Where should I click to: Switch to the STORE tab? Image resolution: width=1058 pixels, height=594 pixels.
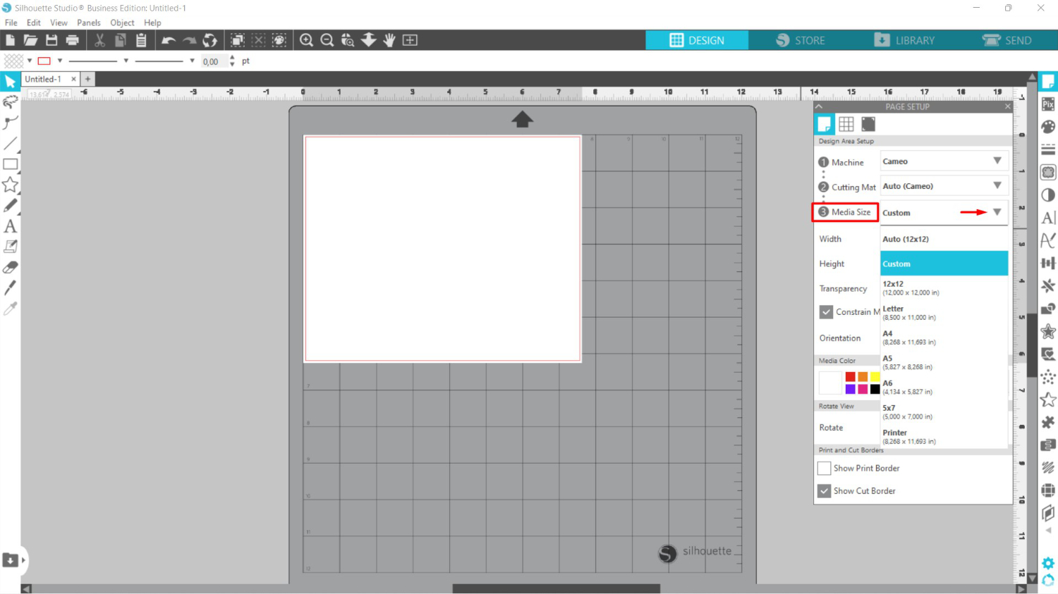(800, 40)
